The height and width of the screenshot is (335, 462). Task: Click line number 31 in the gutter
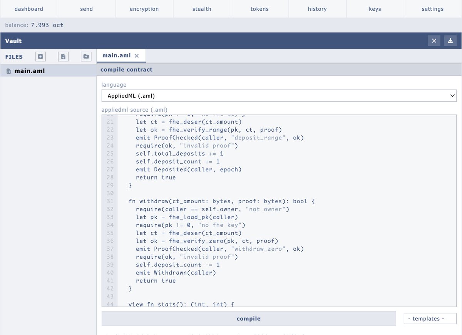110,201
